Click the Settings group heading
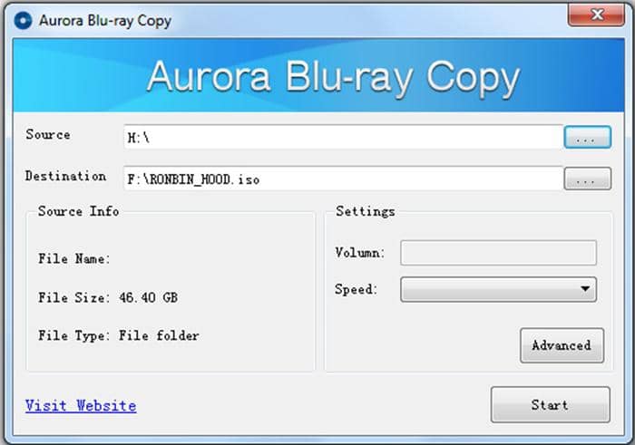The height and width of the screenshot is (445, 635). [365, 211]
